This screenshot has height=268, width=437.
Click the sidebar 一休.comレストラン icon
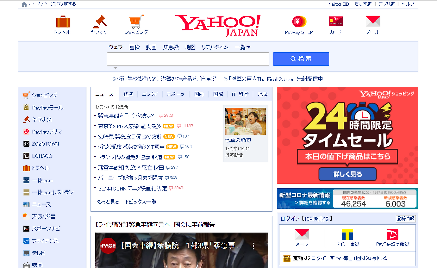(26, 192)
